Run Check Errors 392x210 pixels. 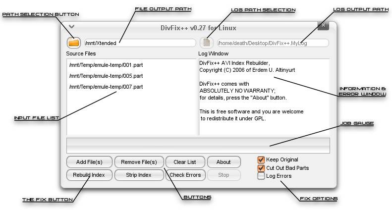pyautogui.click(x=185, y=175)
